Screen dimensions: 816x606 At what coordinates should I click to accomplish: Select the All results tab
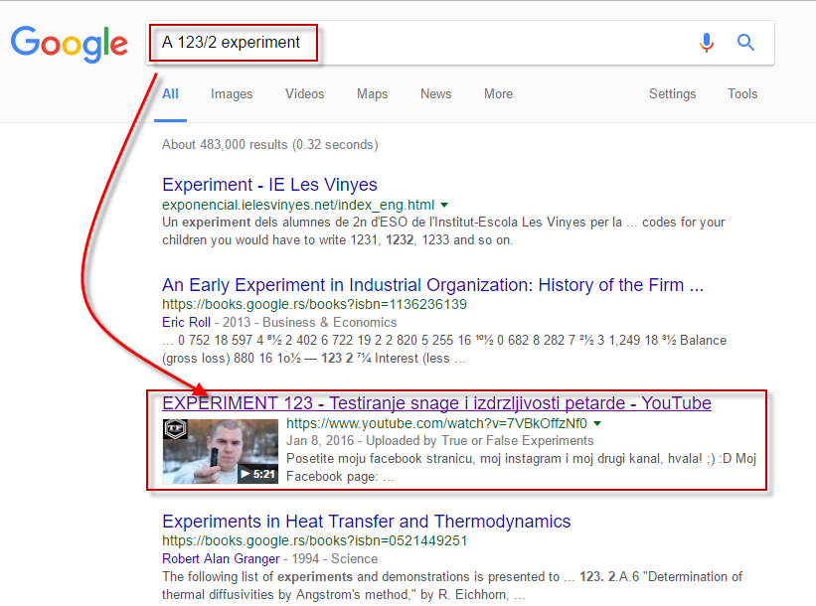coord(170,94)
